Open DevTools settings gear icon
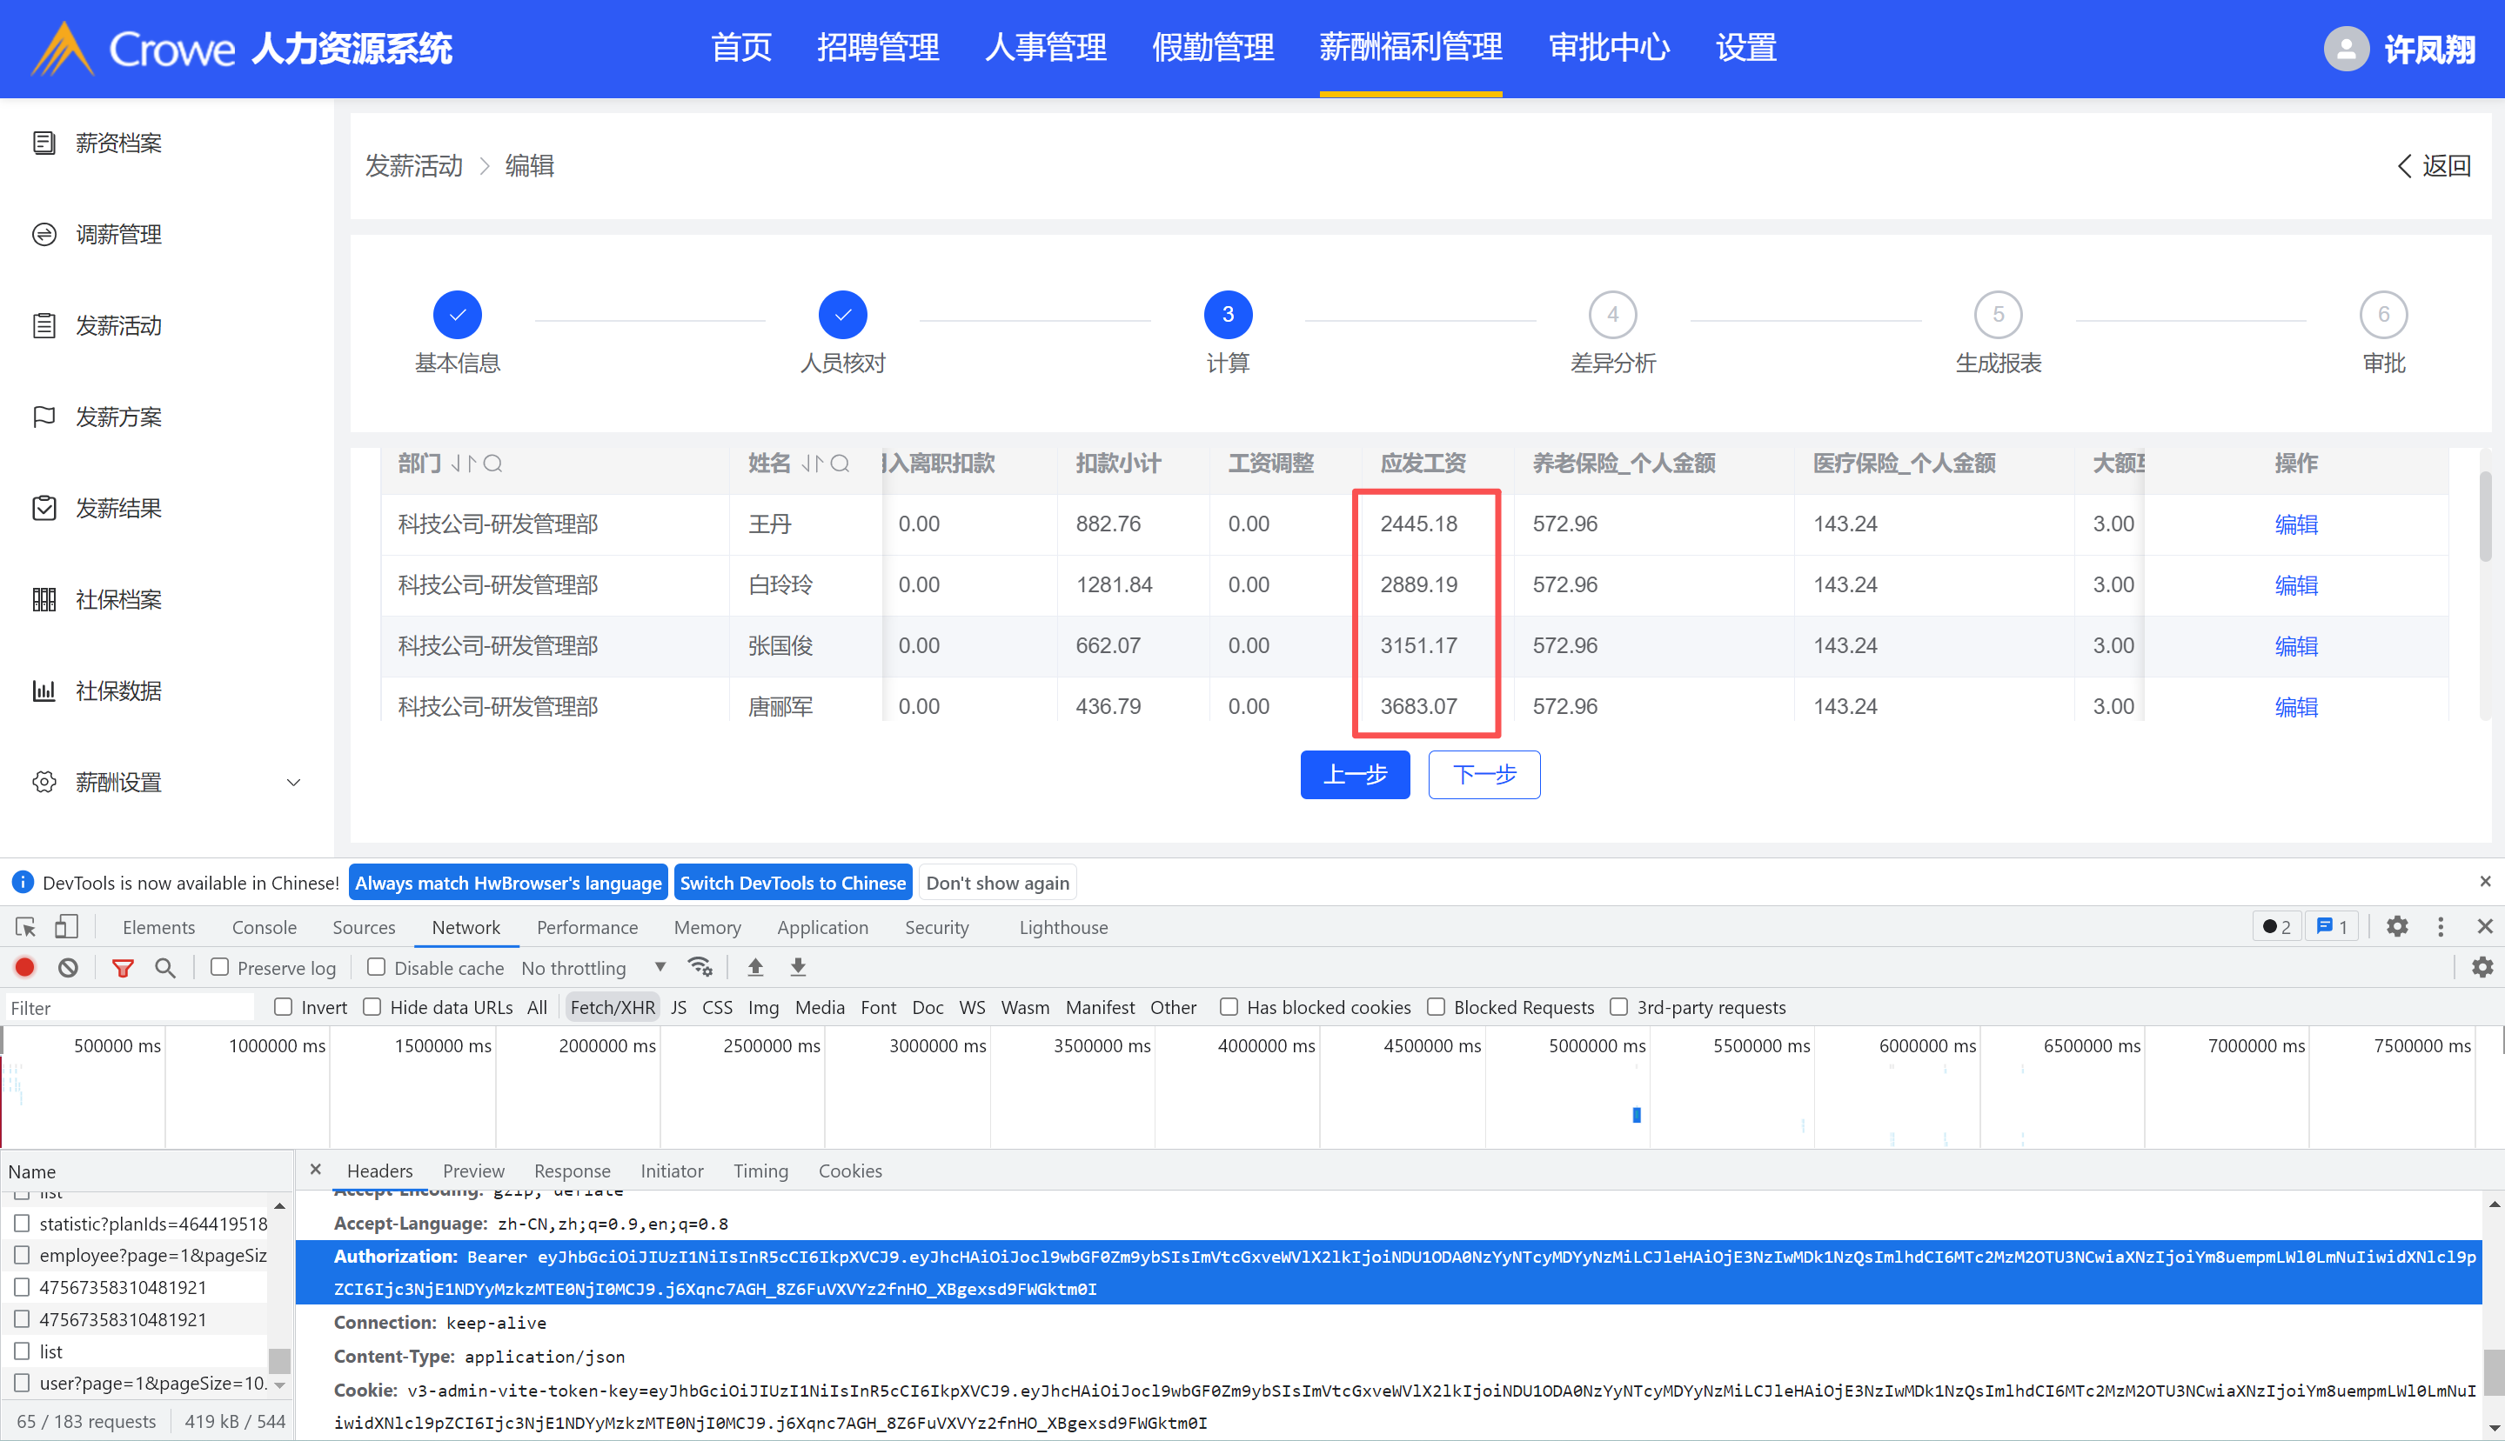The image size is (2505, 1441). point(2397,927)
